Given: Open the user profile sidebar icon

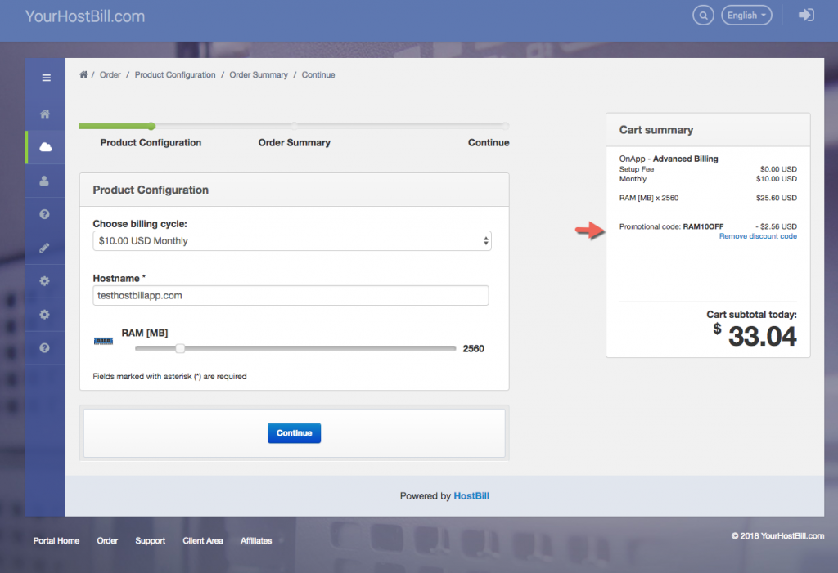Looking at the screenshot, I should pos(44,181).
